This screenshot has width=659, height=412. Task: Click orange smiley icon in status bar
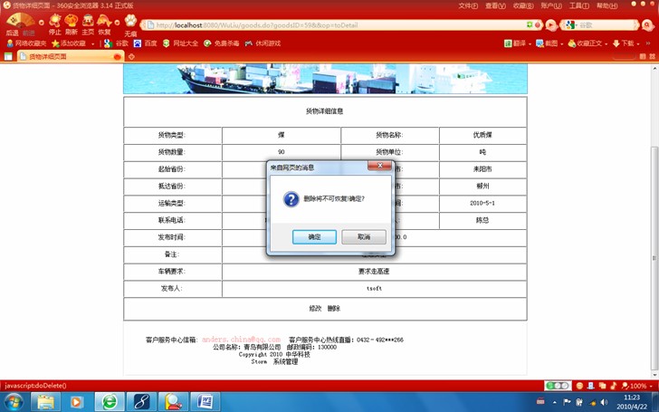[579, 386]
